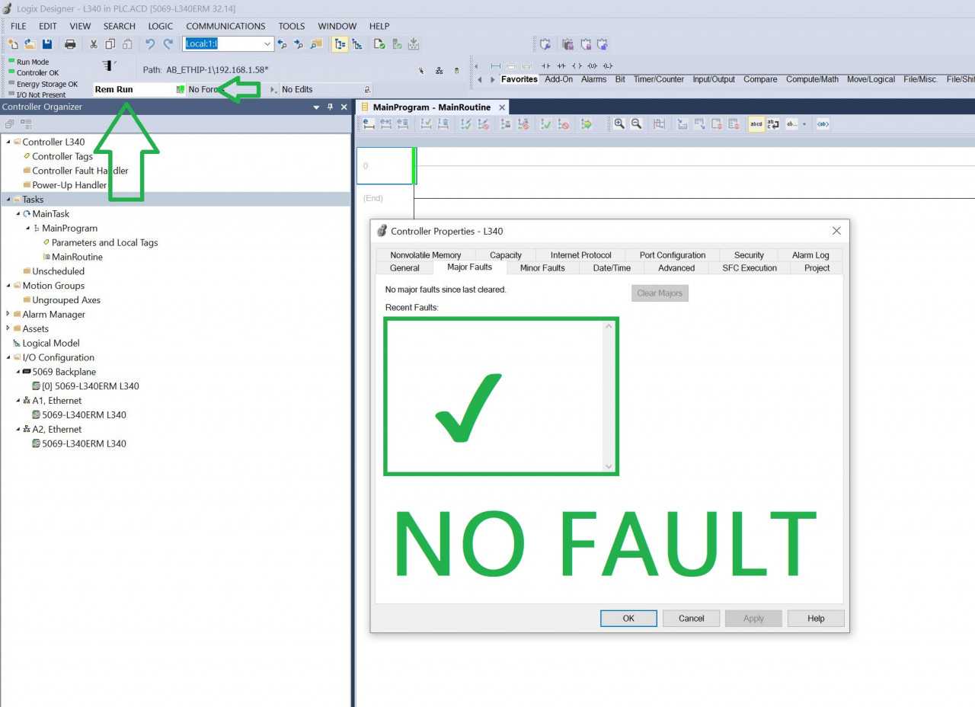Viewport: 975px width, 707px height.
Task: Click the Zoom out magnifier icon
Action: point(636,123)
